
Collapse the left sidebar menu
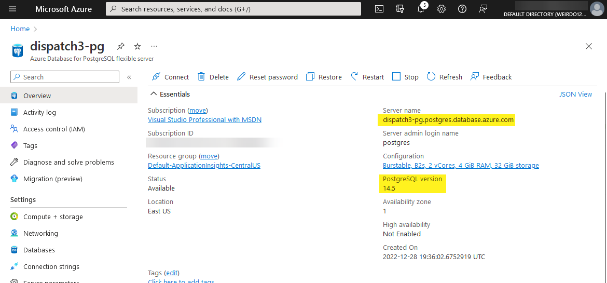(x=129, y=77)
